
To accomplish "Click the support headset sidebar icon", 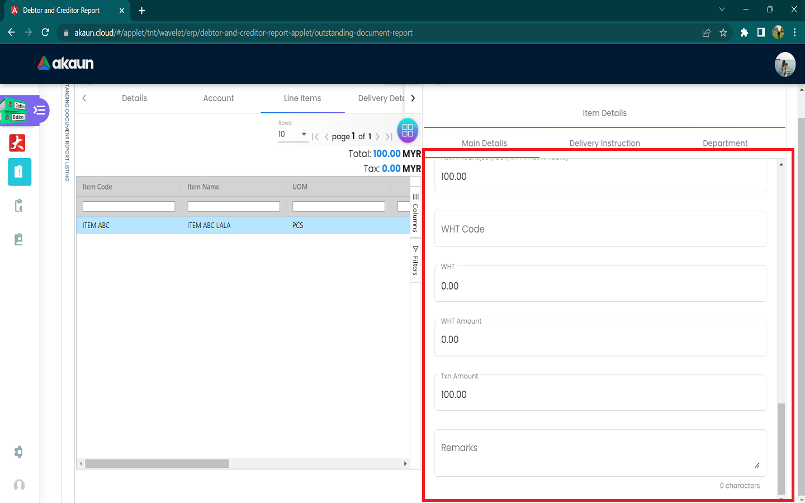I will [x=19, y=485].
